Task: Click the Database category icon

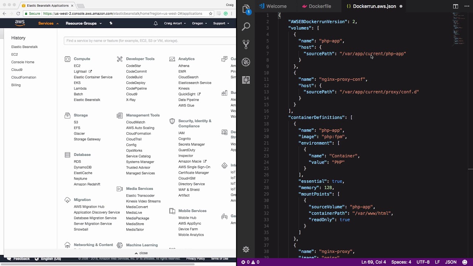Action: (67, 155)
